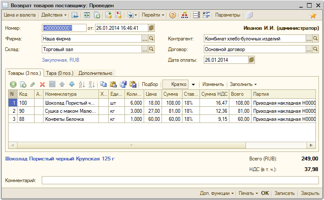324x200 pixels.
Task: Sort rows ascending A-Z icon
Action: point(82,84)
